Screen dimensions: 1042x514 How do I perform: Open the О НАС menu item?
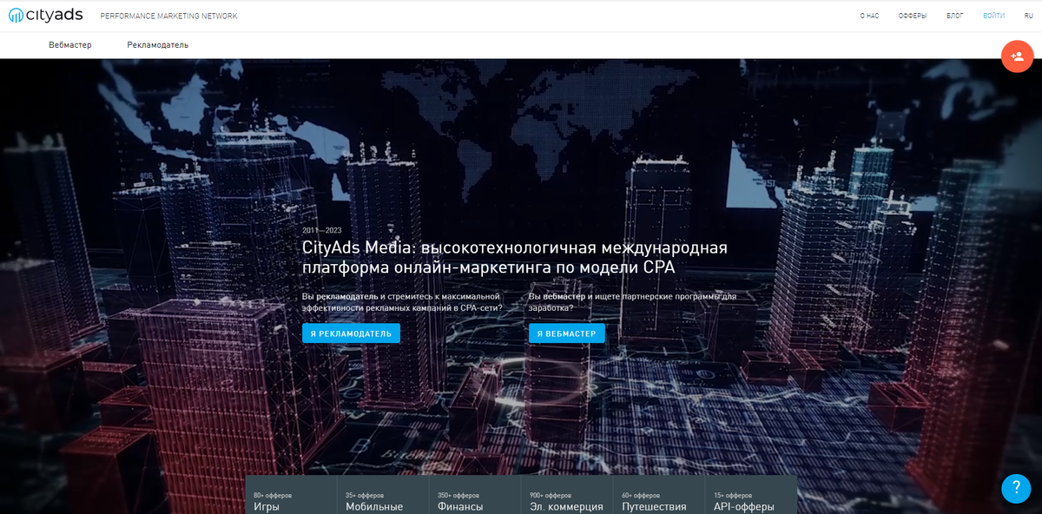pos(868,15)
